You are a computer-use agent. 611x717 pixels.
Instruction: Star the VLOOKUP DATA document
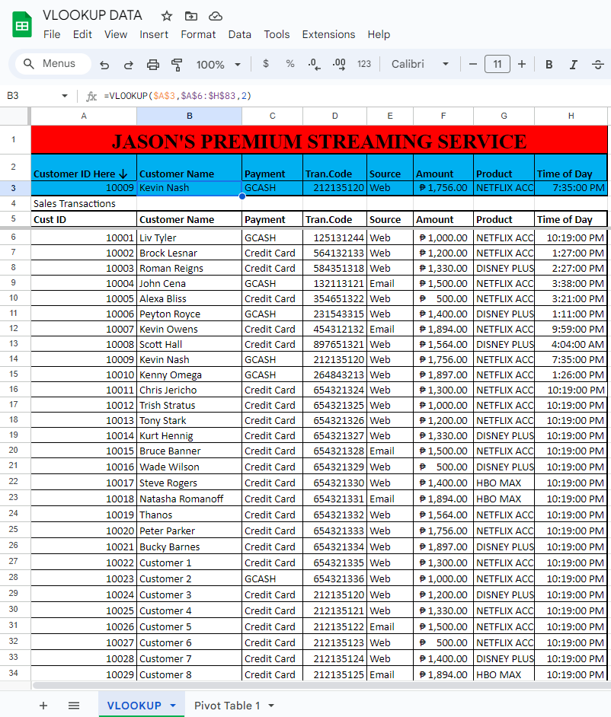[167, 17]
